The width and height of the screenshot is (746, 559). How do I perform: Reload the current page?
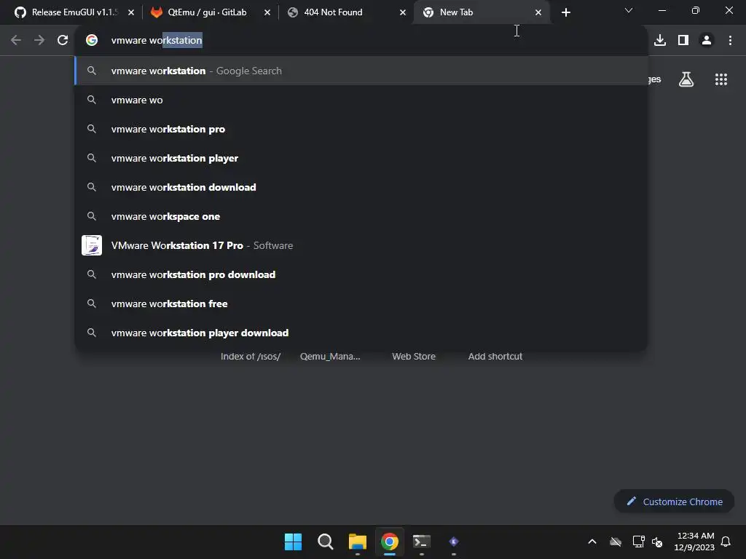coord(63,40)
